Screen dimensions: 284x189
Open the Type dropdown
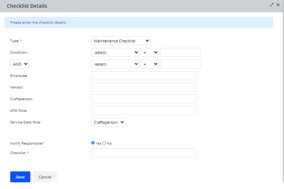121,41
